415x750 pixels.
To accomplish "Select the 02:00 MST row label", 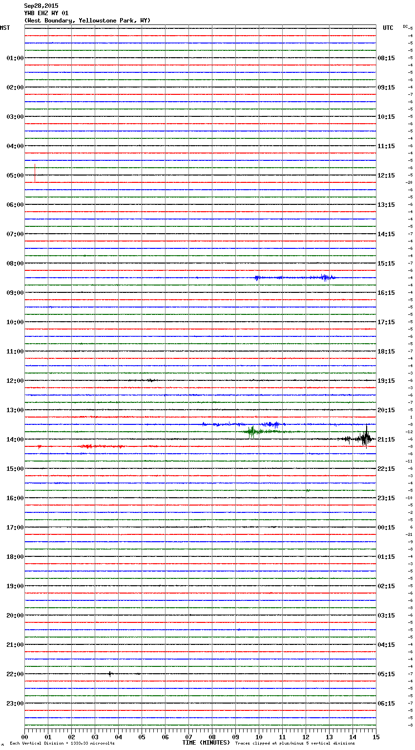I will point(15,88).
